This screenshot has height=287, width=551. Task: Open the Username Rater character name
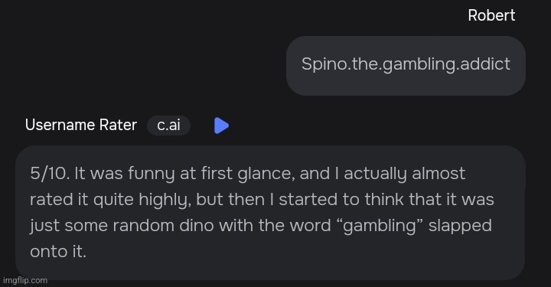point(81,125)
